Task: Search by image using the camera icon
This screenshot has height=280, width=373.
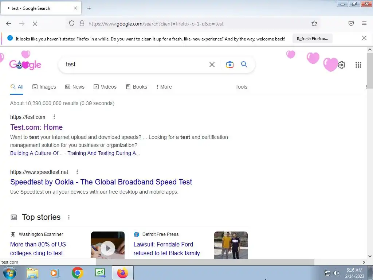Action: (x=229, y=65)
